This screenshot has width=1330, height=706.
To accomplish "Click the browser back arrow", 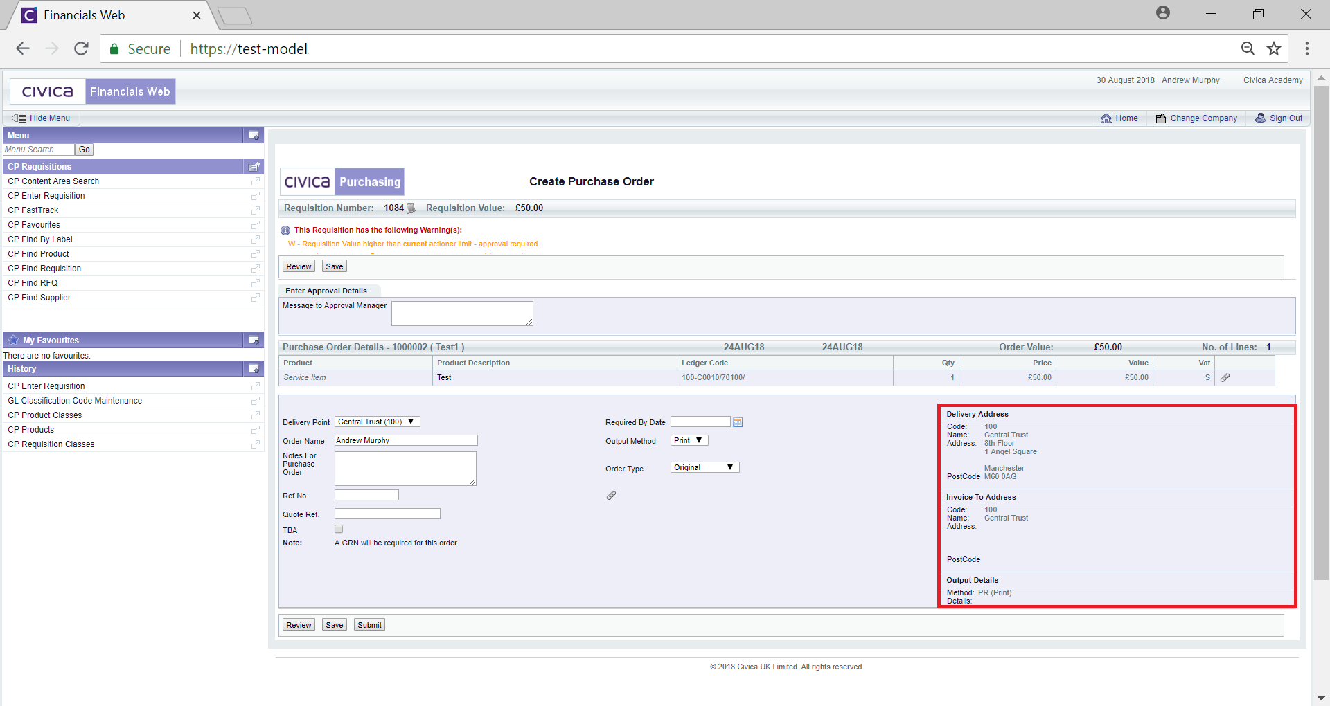I will pos(23,48).
